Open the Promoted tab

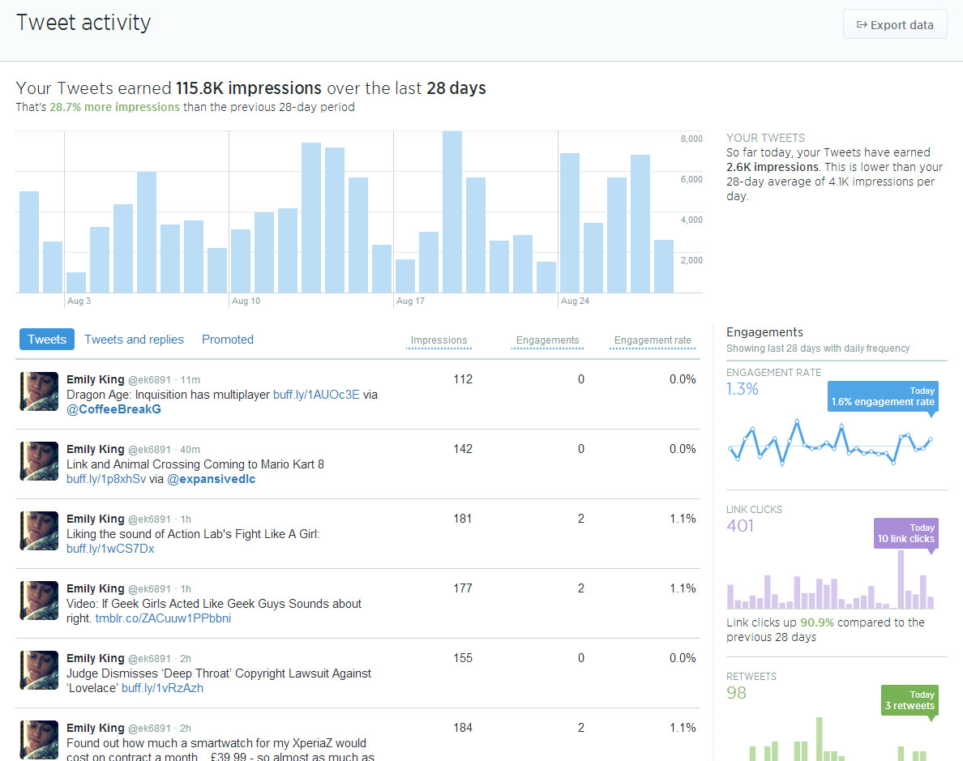click(228, 340)
